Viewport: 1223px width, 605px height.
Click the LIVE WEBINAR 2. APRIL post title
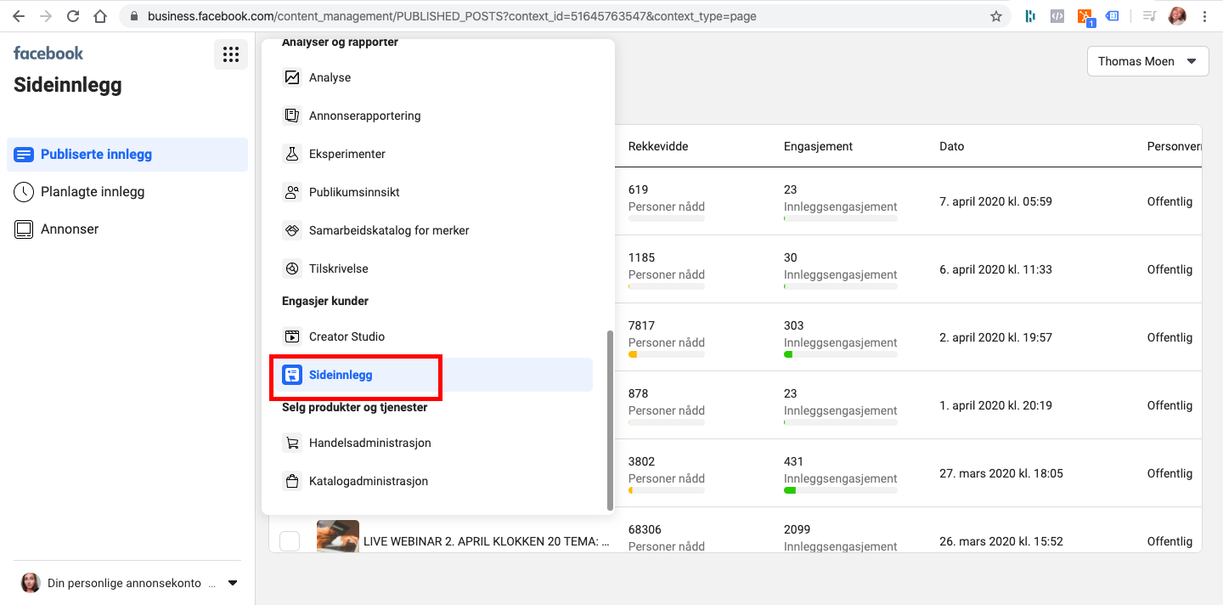pyautogui.click(x=487, y=541)
